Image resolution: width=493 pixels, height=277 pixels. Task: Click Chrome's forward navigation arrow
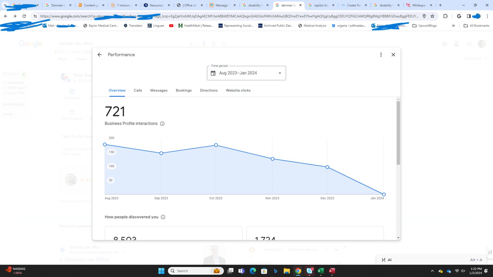point(15,16)
